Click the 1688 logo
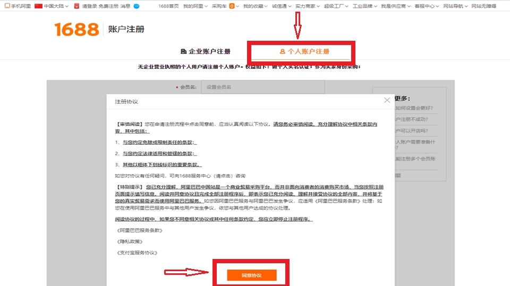Viewport: 510px width, 286px height. coord(76,29)
